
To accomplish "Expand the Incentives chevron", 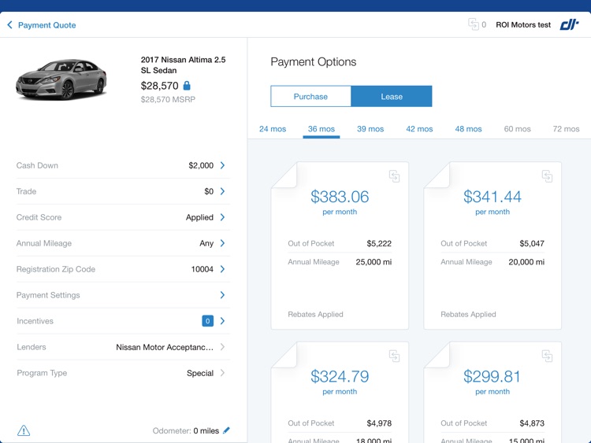I will pos(222,321).
